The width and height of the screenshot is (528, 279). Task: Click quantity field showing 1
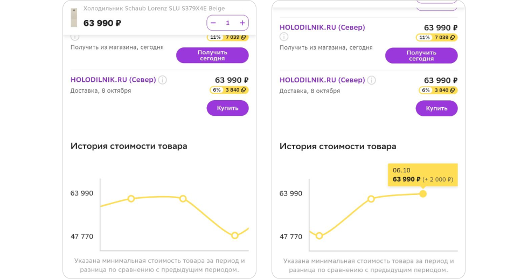coord(227,23)
